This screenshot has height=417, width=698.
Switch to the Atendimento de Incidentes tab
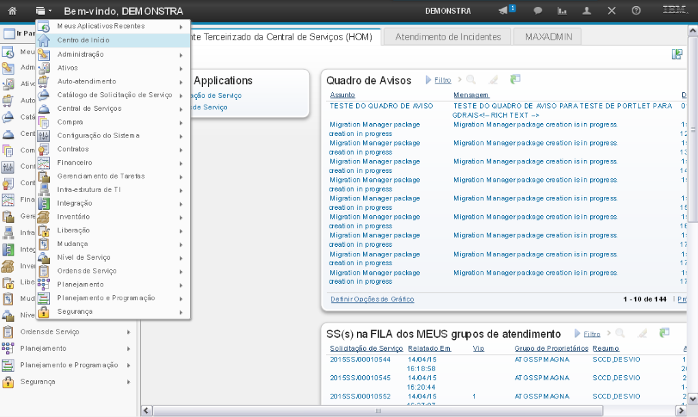click(448, 37)
